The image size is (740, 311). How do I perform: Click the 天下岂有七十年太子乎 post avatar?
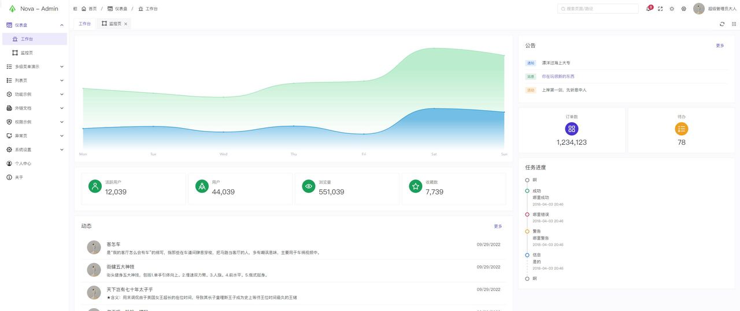click(94, 293)
